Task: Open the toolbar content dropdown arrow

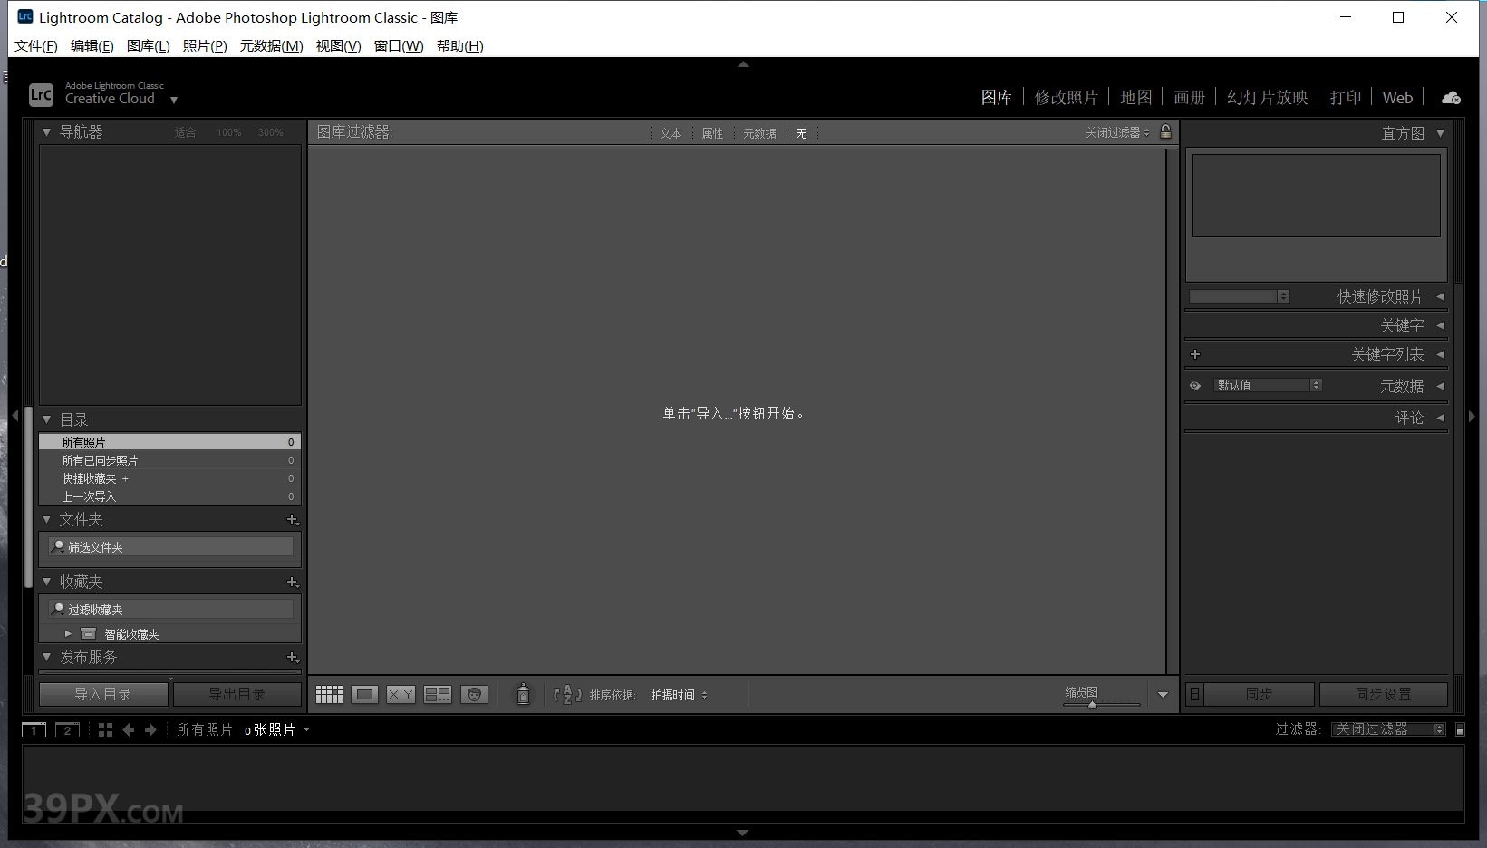Action: click(1163, 695)
